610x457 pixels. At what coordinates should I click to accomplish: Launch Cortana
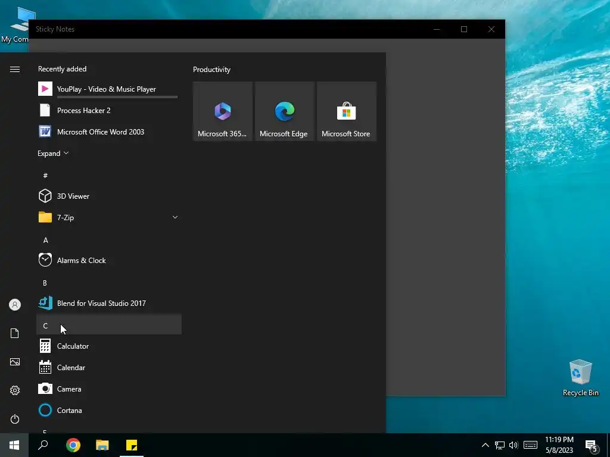click(109, 410)
